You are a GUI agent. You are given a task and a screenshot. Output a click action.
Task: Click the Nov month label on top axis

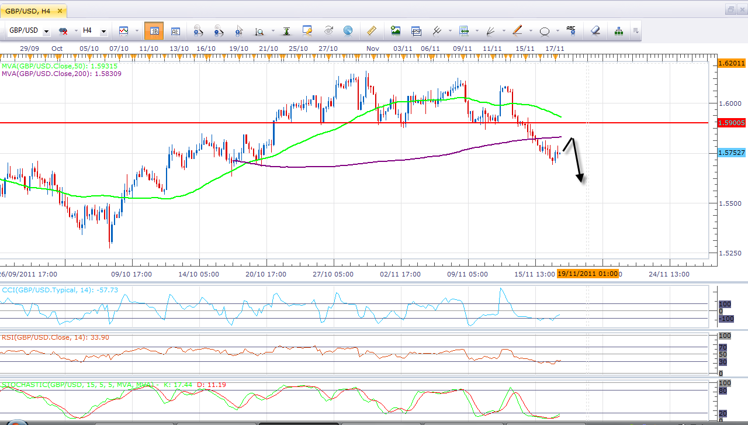click(372, 49)
